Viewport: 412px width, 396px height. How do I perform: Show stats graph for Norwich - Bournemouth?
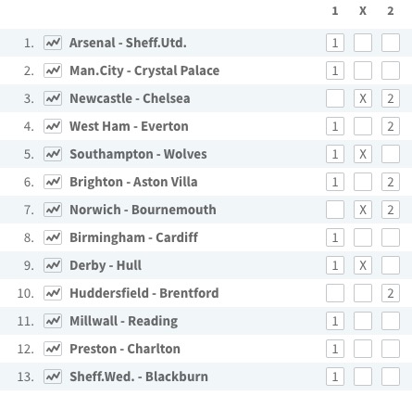tap(53, 210)
